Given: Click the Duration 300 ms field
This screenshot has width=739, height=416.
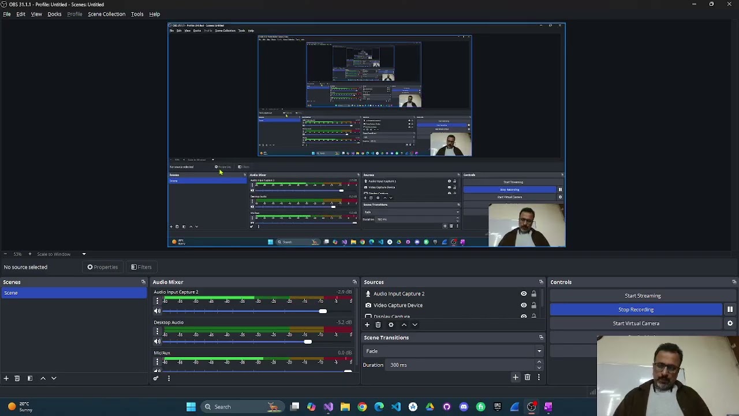Looking at the screenshot, I should (461, 365).
